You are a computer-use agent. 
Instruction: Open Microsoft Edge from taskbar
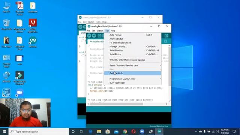coord(90,132)
